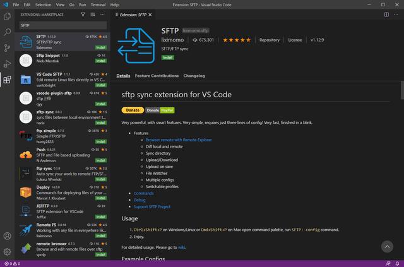Select the Extension: SFTP editor tab
This screenshot has height=267, width=404.
point(133,15)
